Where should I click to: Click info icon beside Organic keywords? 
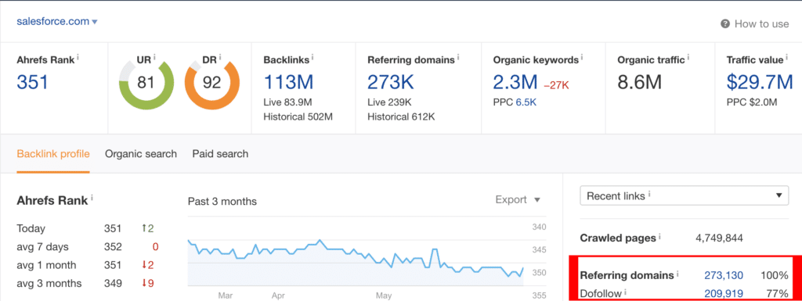tap(582, 58)
